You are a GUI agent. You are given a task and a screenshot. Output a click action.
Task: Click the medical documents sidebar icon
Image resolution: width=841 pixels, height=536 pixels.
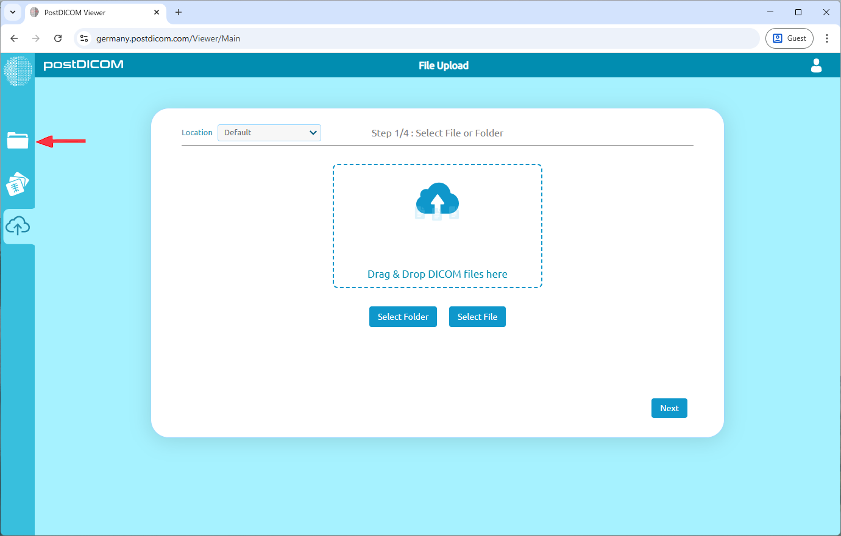(x=18, y=183)
